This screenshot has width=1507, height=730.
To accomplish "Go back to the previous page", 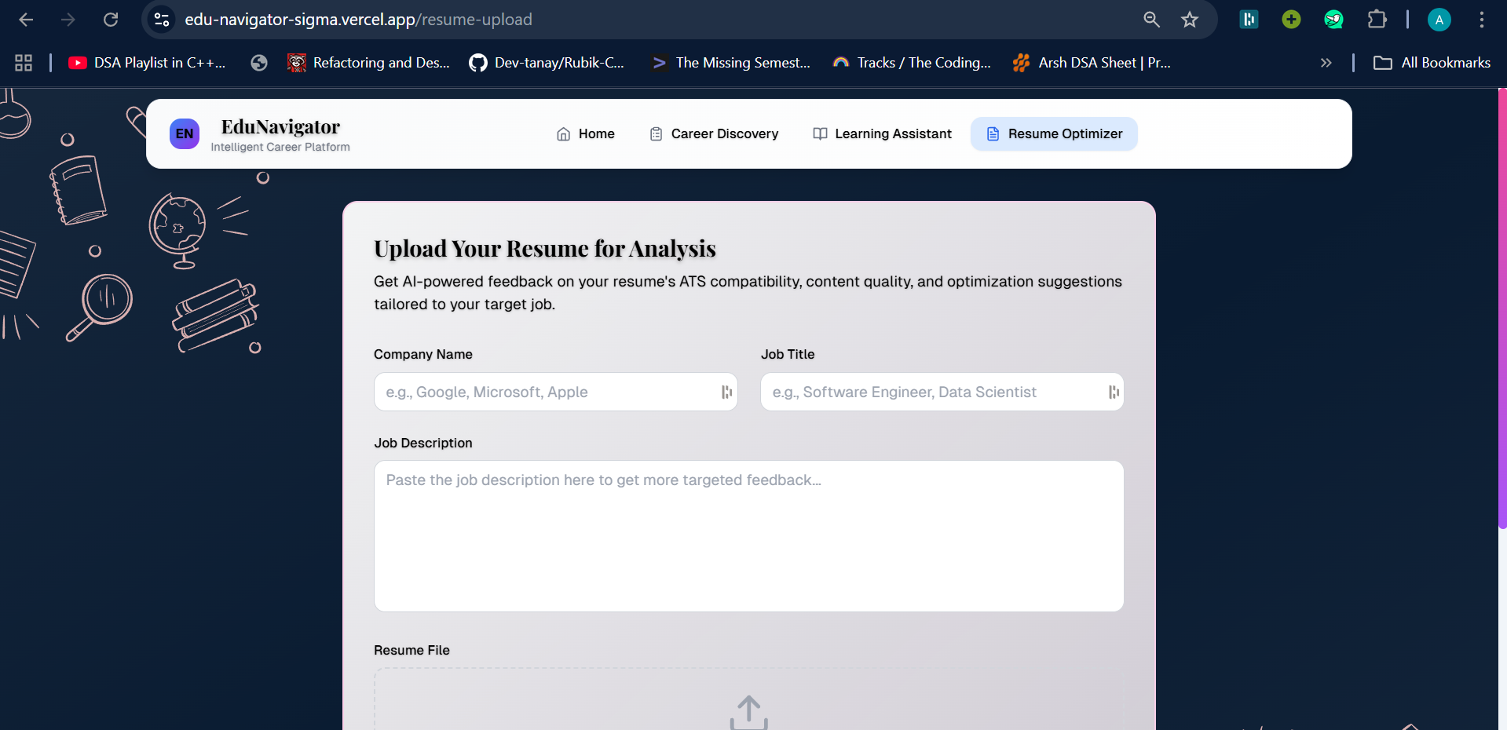I will pyautogui.click(x=26, y=20).
